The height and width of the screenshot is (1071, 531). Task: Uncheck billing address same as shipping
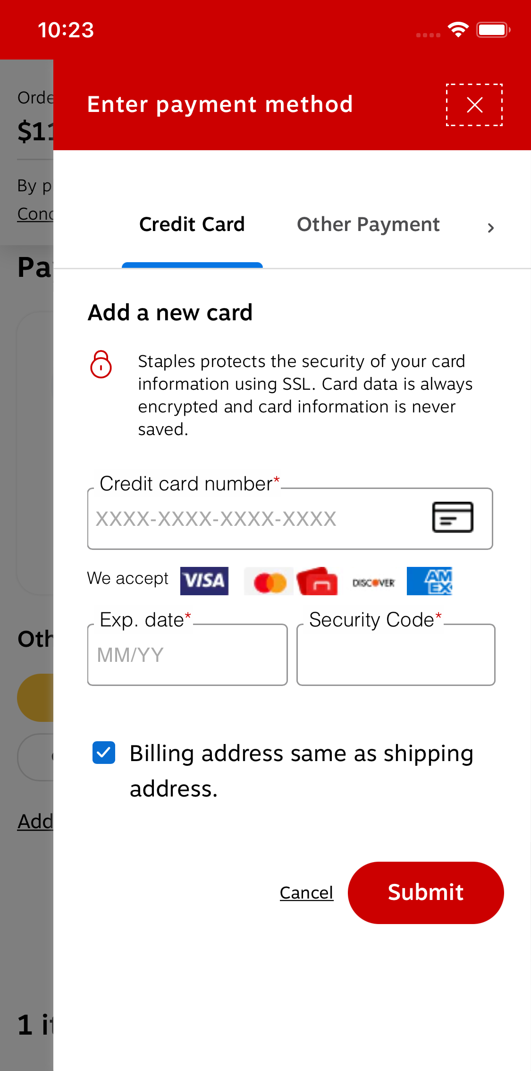pyautogui.click(x=104, y=753)
